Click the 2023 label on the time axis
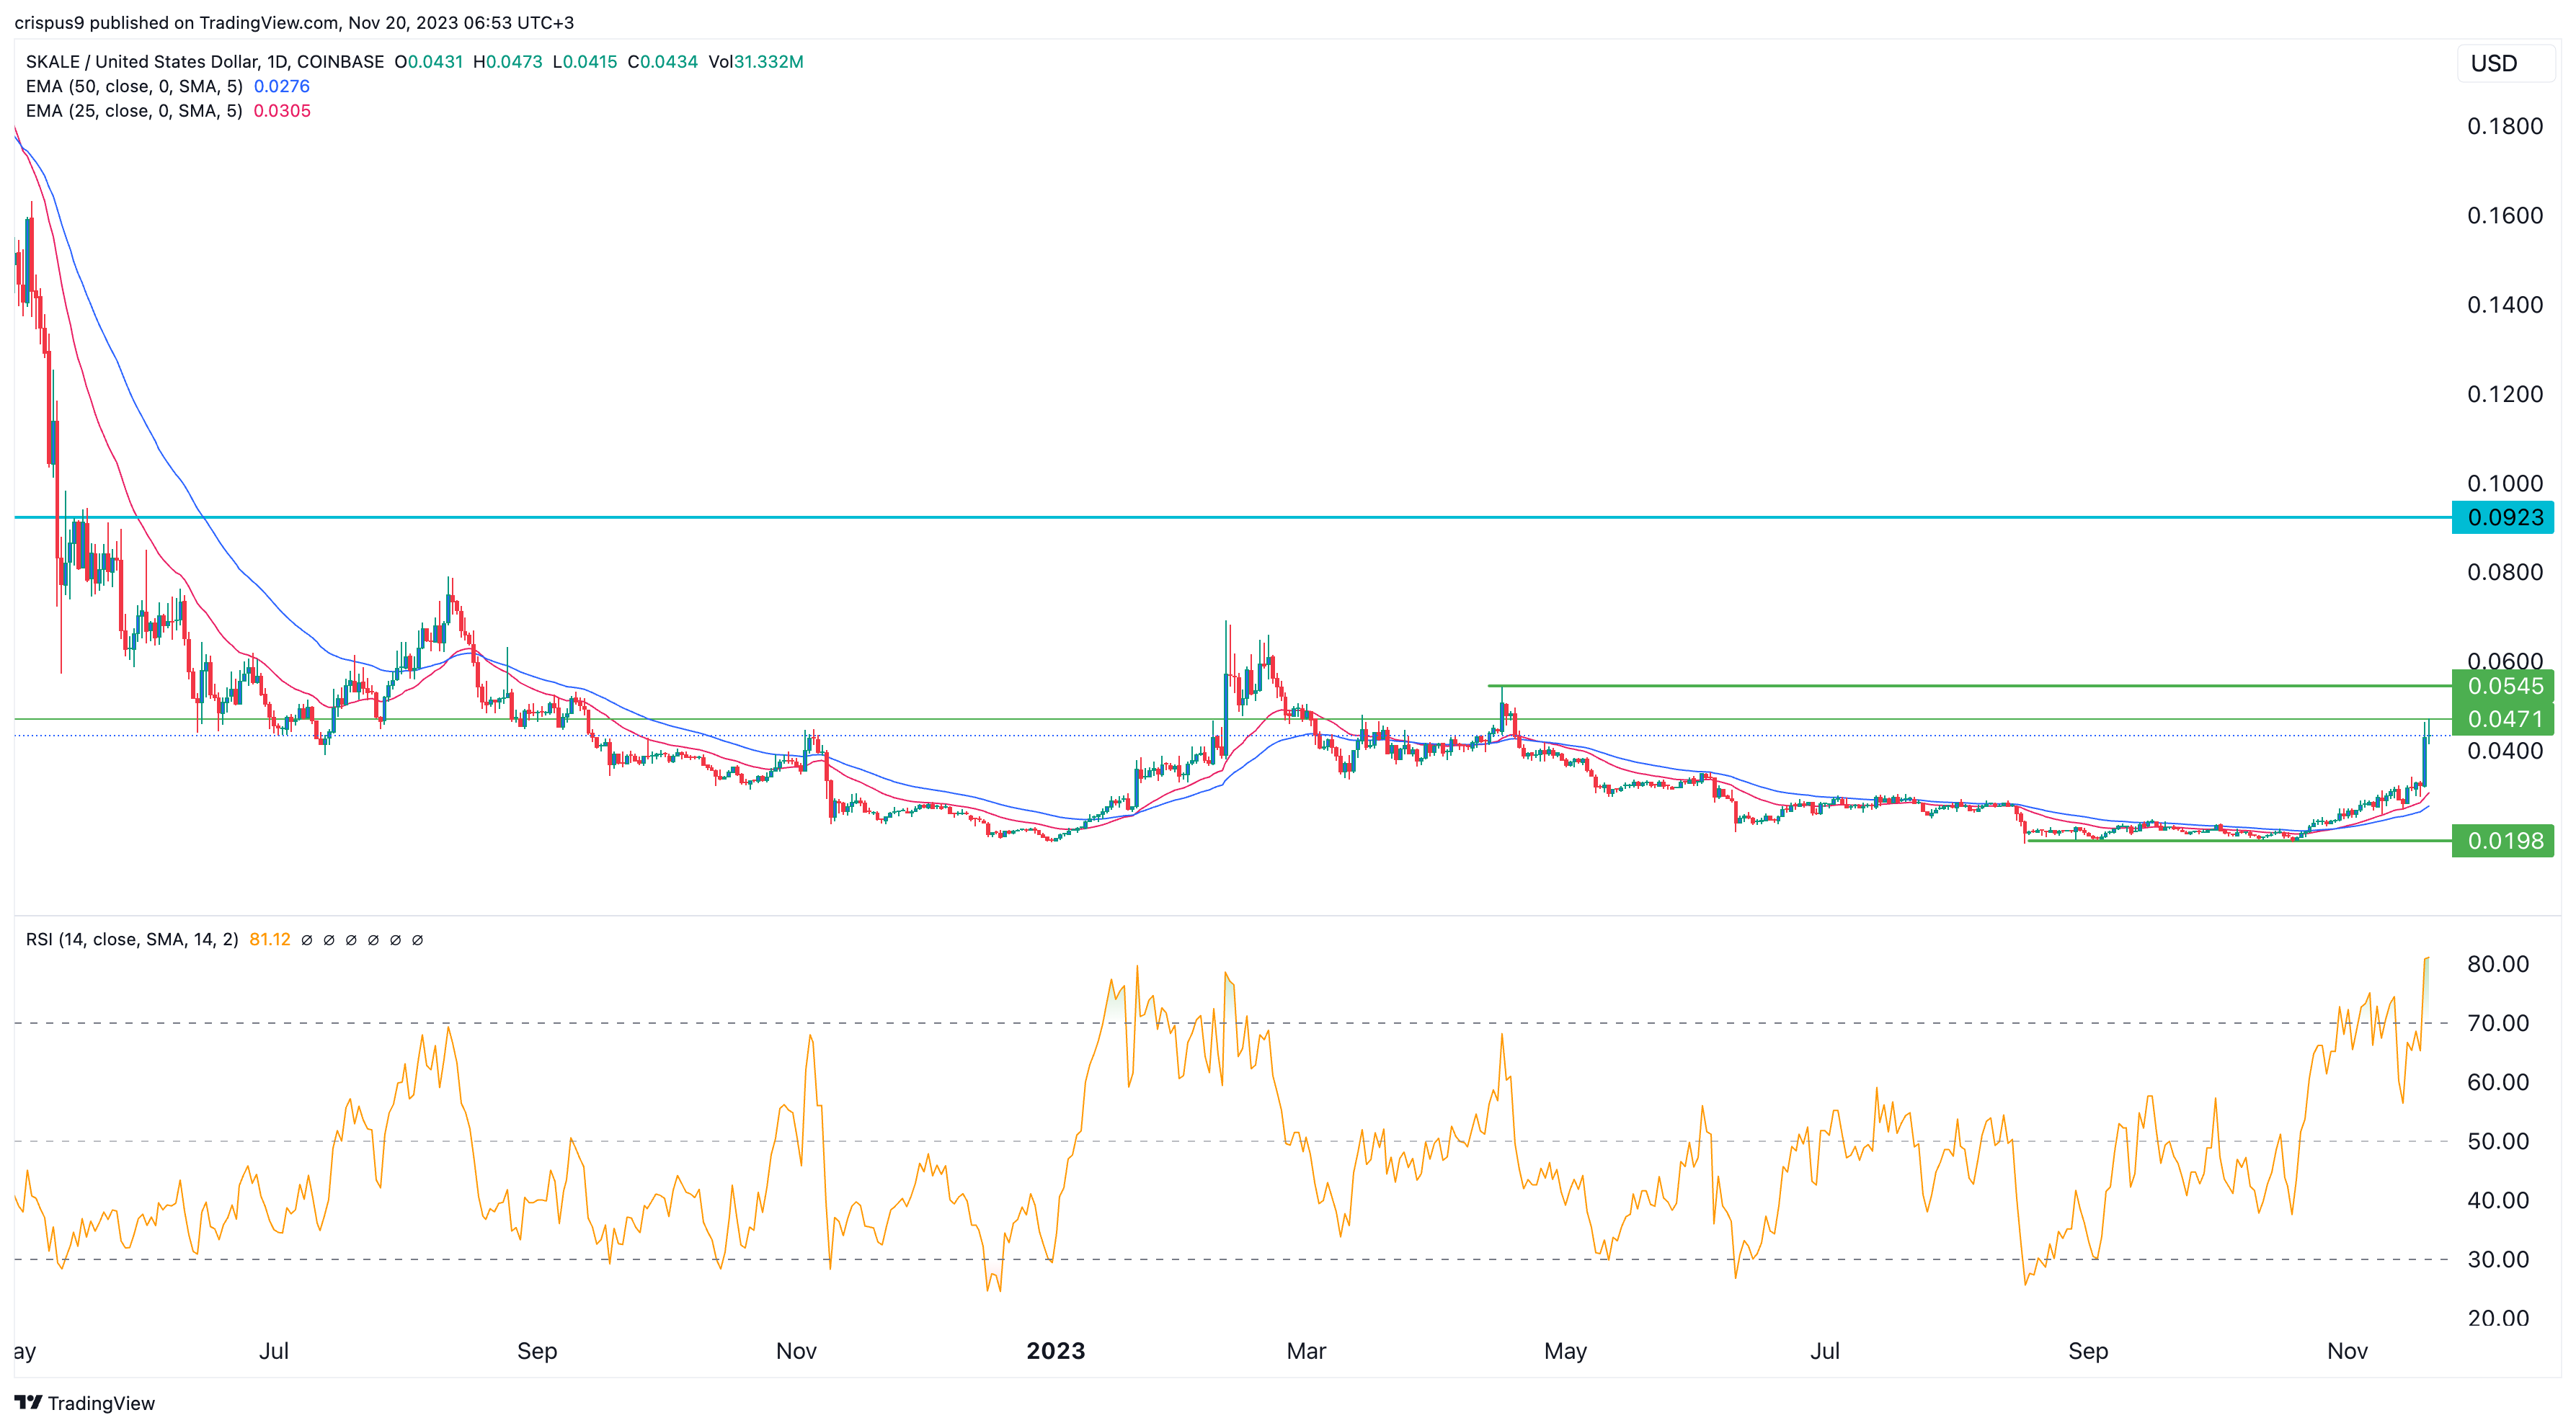This screenshot has width=2576, height=1428. pyautogui.click(x=1057, y=1350)
